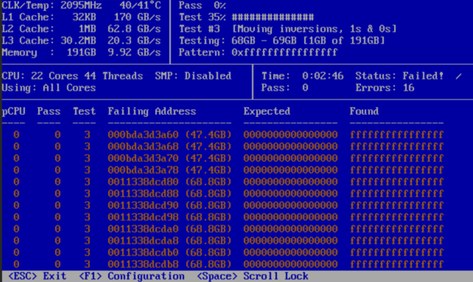Click the '40/41°C' temperature value

click(x=140, y=5)
